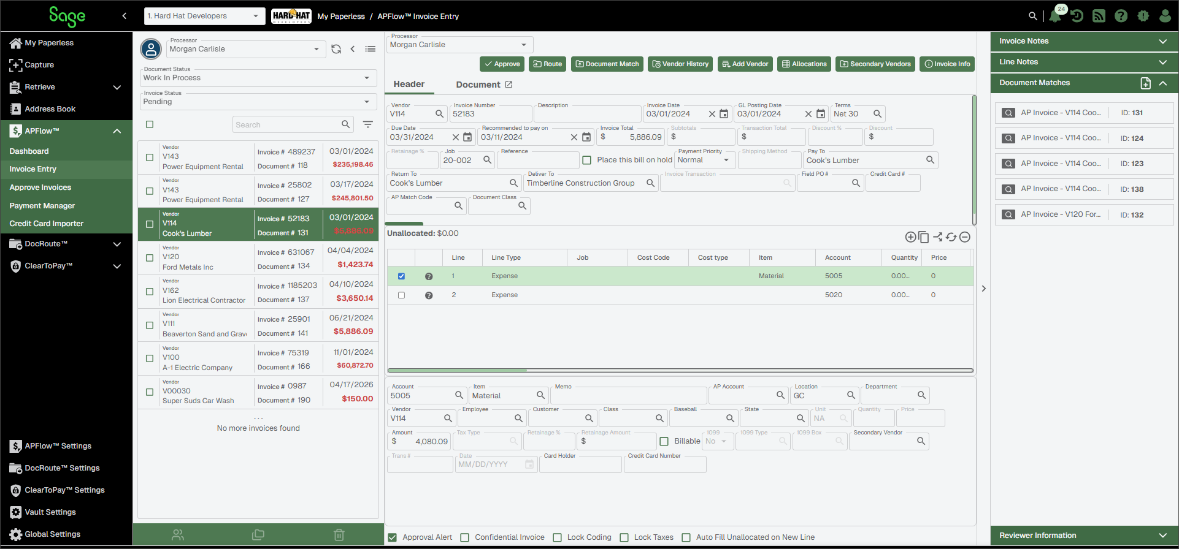Open the history clock icon in top bar
This screenshot has height=549, width=1179.
[x=1077, y=16]
